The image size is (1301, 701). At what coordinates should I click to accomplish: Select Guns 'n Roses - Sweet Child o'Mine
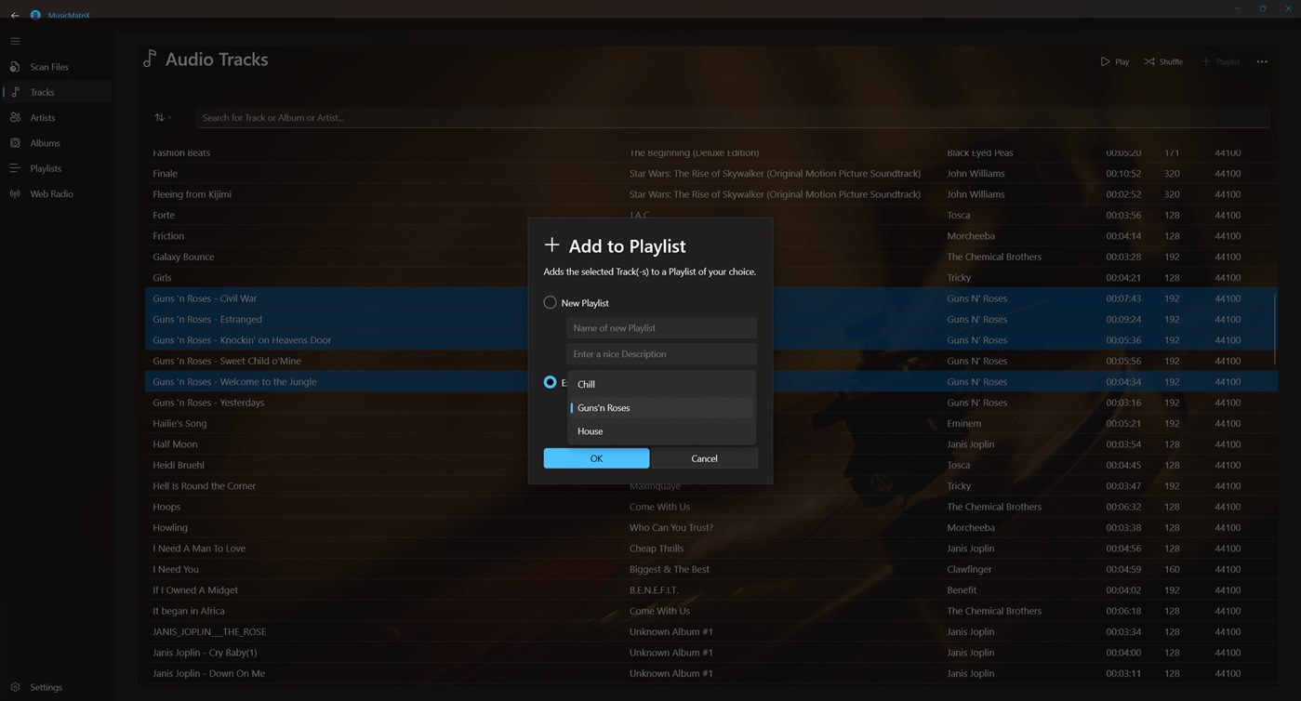click(711, 361)
